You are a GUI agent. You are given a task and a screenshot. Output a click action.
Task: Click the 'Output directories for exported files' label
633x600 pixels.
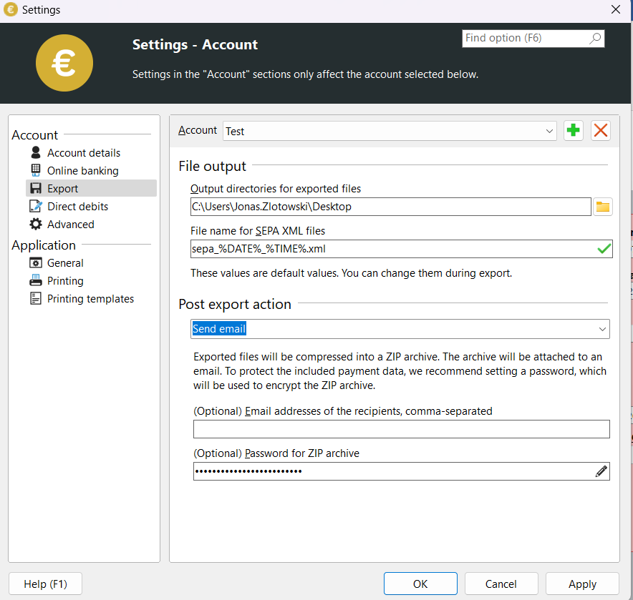pyautogui.click(x=275, y=189)
